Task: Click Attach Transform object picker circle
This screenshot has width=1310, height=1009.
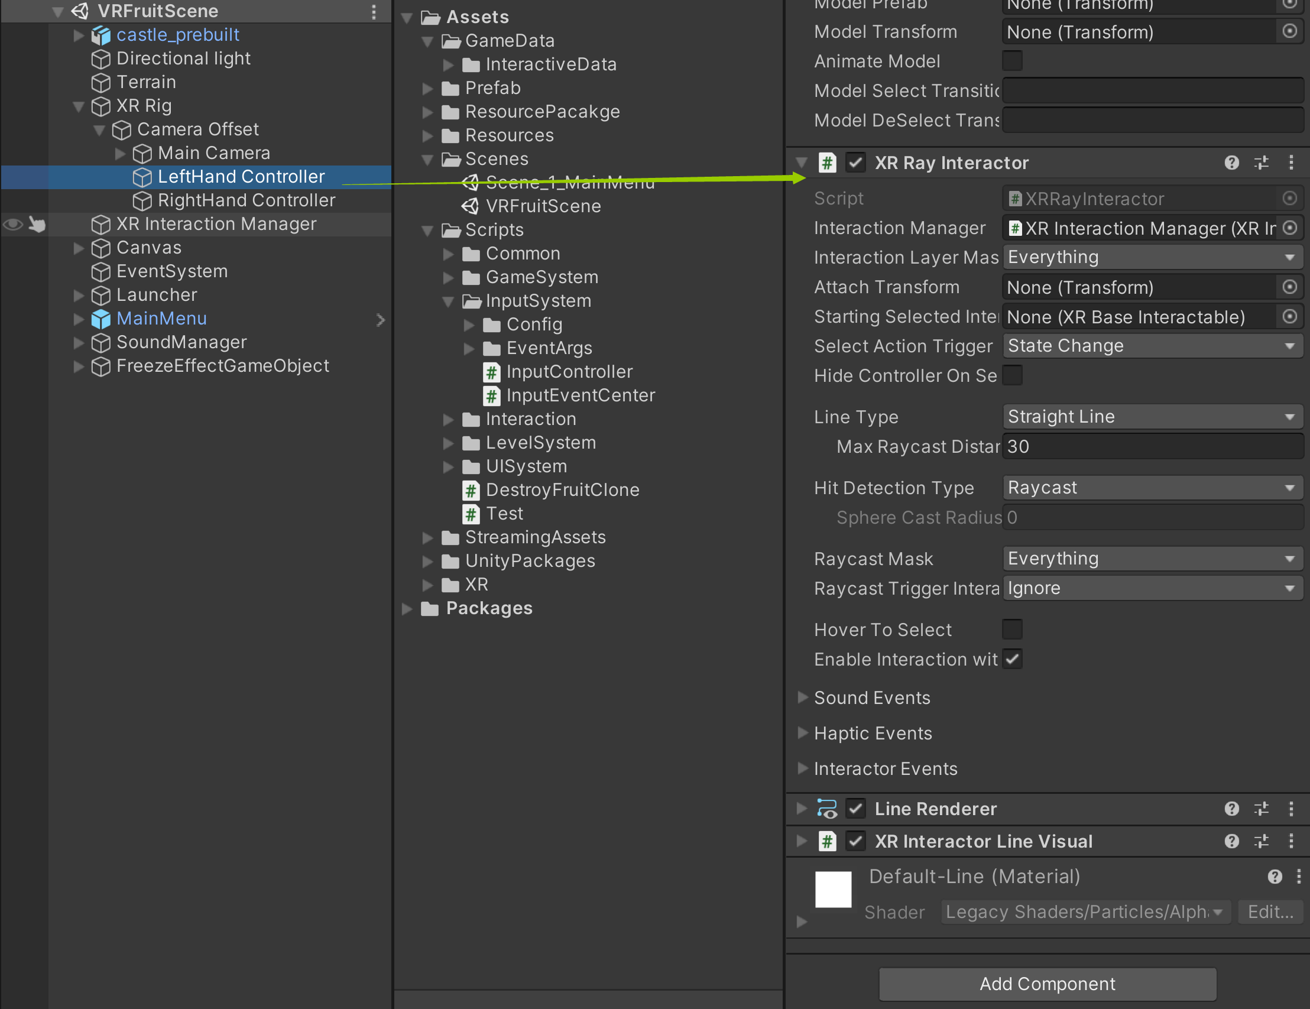Action: (1290, 287)
